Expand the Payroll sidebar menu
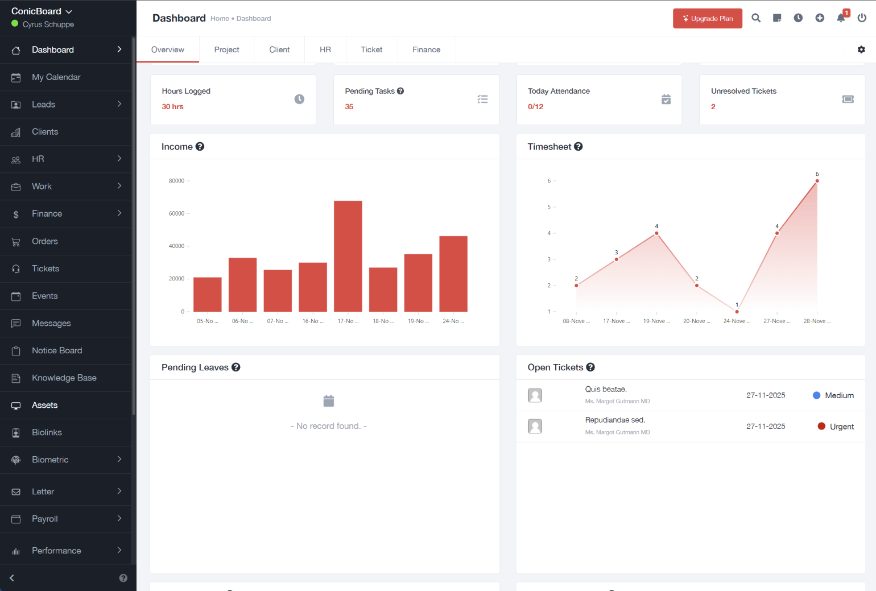This screenshot has width=876, height=591. pos(65,519)
